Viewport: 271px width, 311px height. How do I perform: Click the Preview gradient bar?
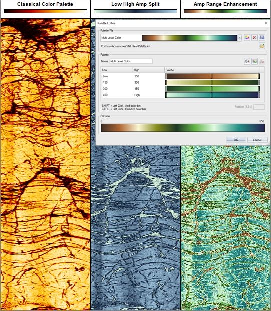183,128
